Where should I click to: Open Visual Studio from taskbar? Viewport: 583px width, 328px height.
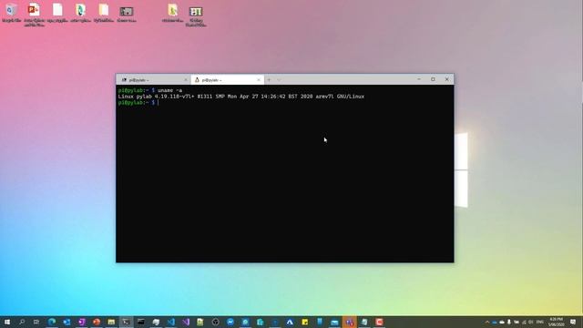tap(186, 322)
